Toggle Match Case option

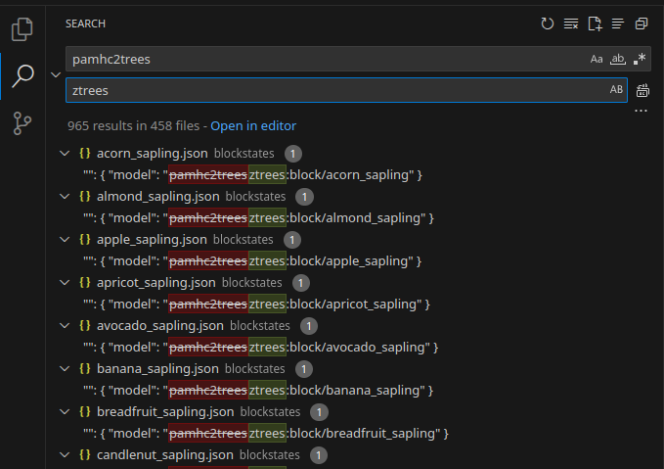click(x=597, y=59)
